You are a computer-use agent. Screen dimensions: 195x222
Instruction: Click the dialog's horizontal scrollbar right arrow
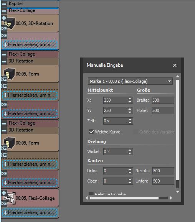[171, 198]
